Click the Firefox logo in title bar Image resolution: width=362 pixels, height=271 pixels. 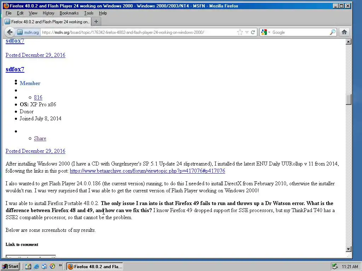click(x=6, y=6)
